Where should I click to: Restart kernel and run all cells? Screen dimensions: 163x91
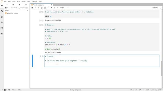58,8
